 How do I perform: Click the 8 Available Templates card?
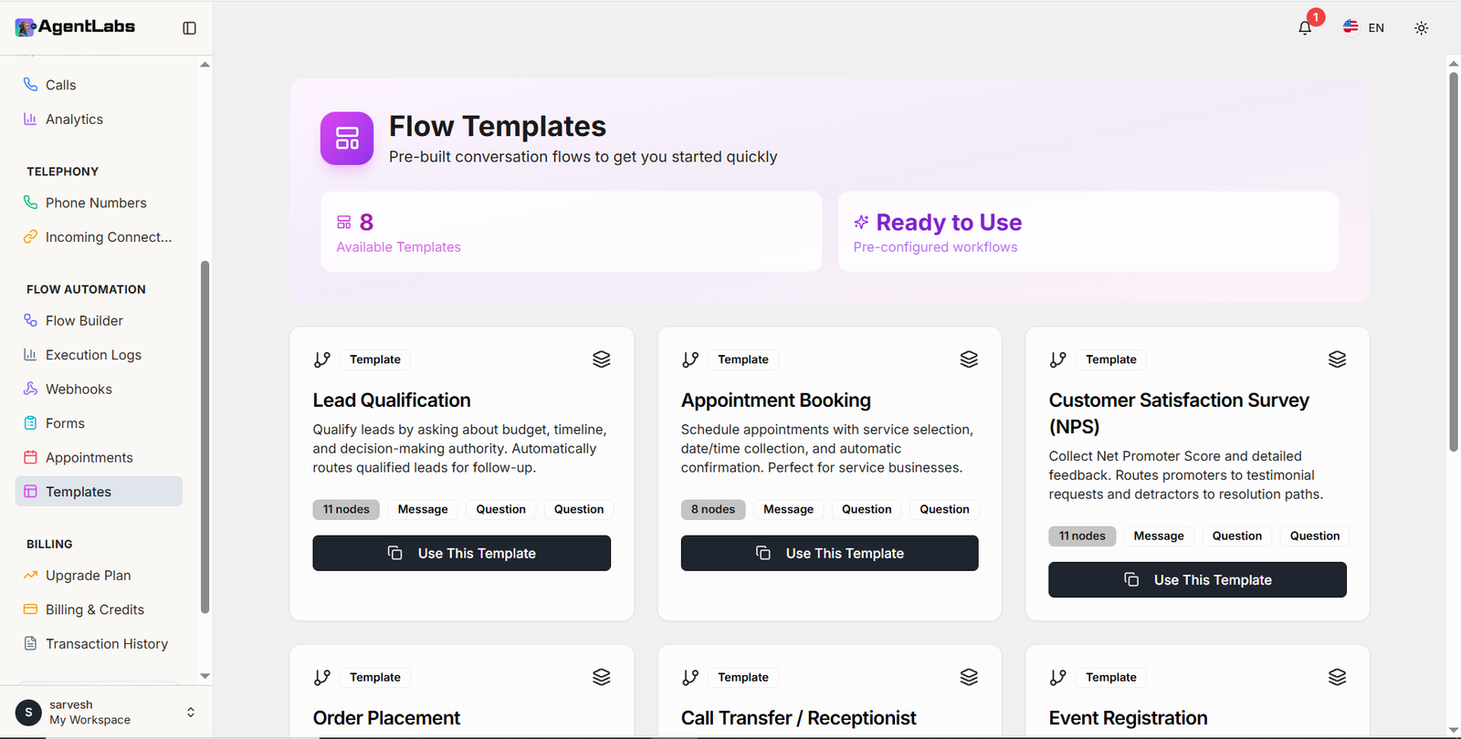click(572, 232)
